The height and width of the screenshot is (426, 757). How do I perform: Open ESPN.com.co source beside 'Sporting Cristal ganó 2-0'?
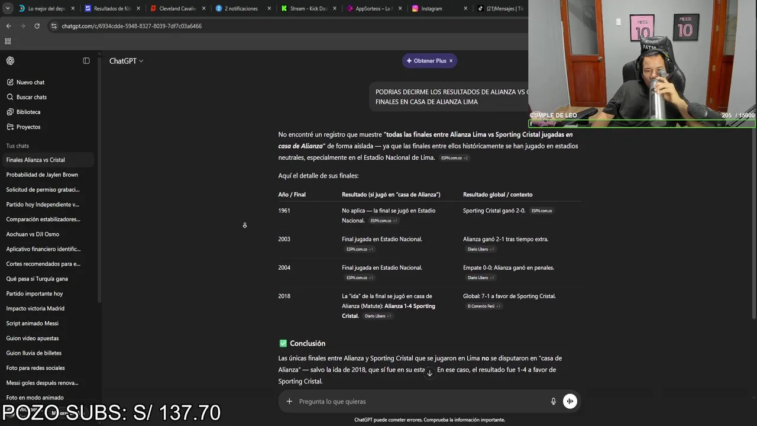pos(541,211)
